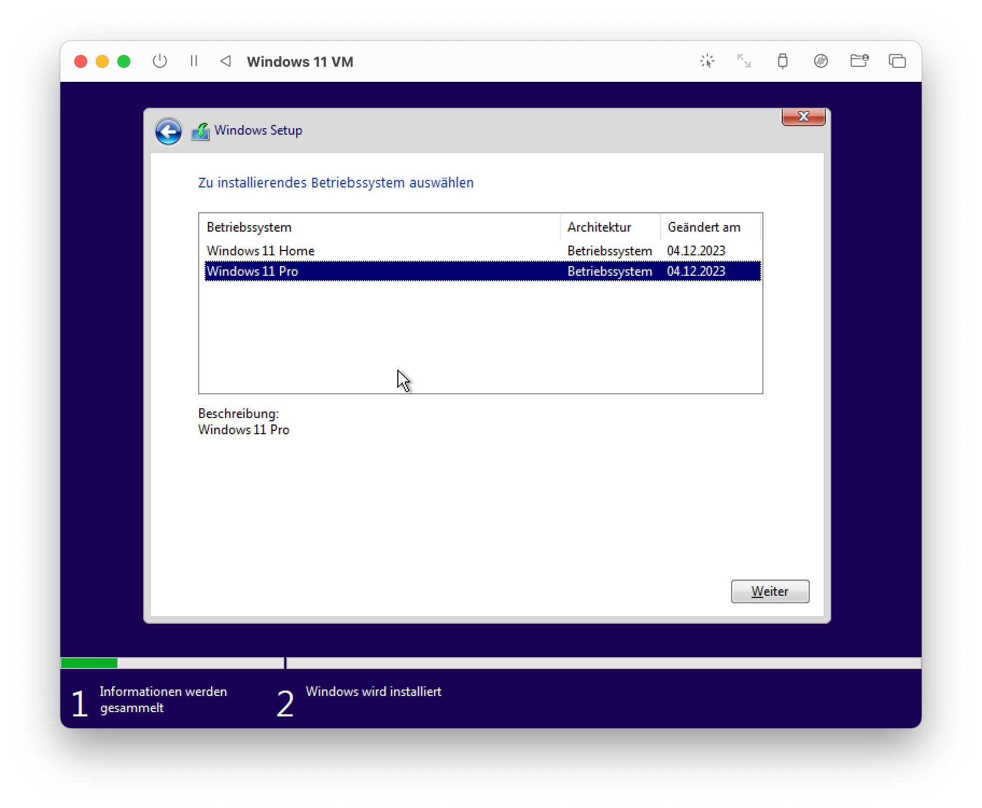Toggle the capture mouse cursor icon
Screen dimensions: 982x808
(x=707, y=61)
